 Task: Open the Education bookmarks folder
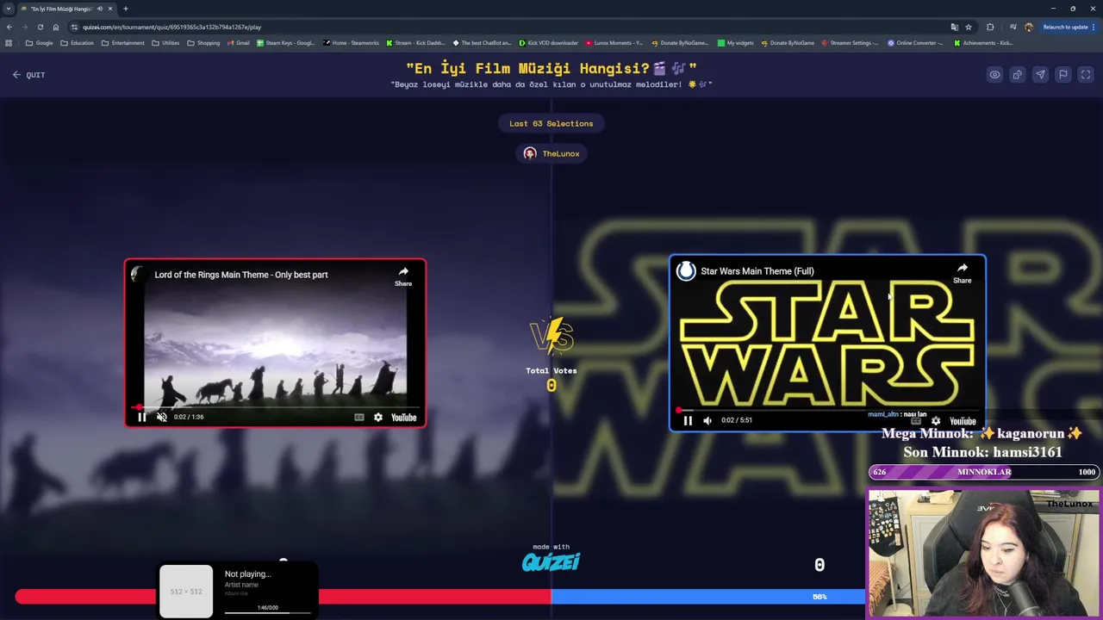click(x=78, y=43)
